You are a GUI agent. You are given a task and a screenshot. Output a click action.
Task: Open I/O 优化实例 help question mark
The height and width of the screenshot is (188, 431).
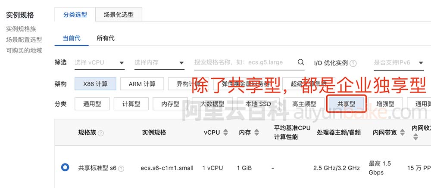pyautogui.click(x=353, y=63)
